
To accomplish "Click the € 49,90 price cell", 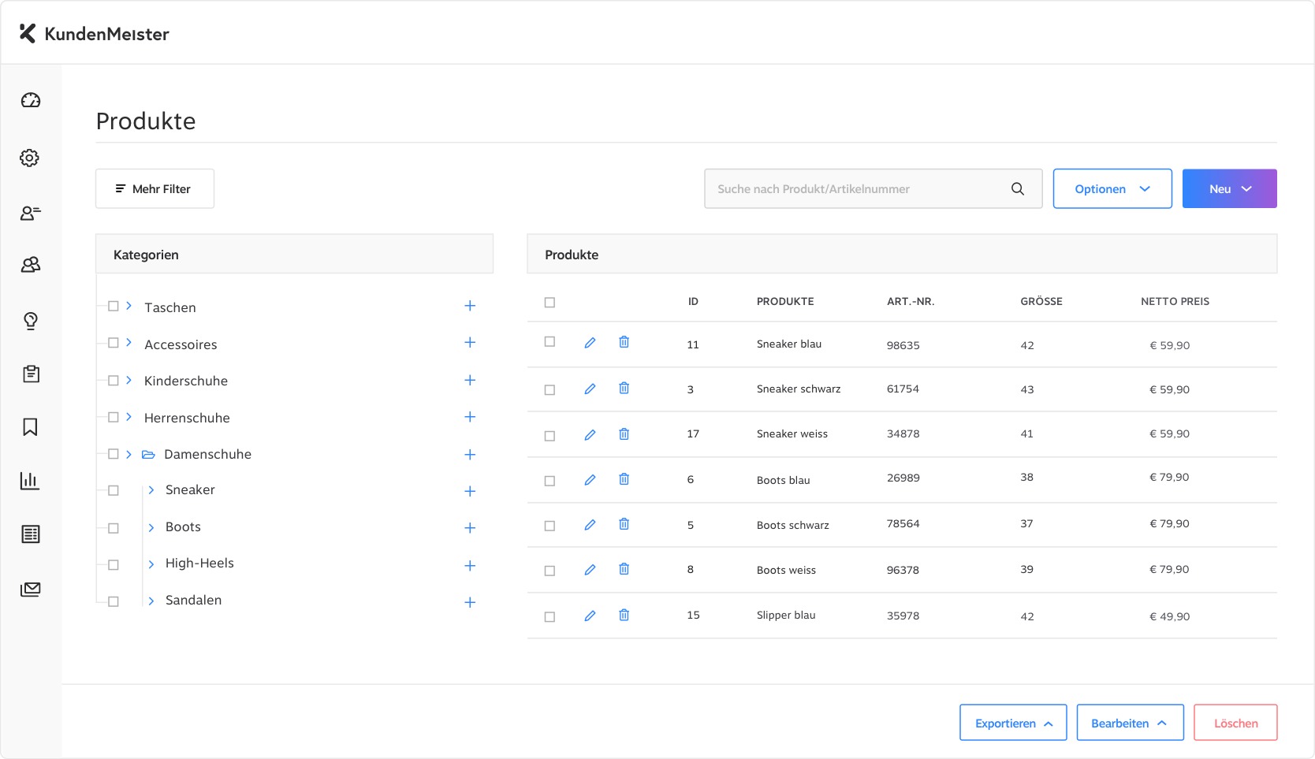I will [x=1170, y=617].
